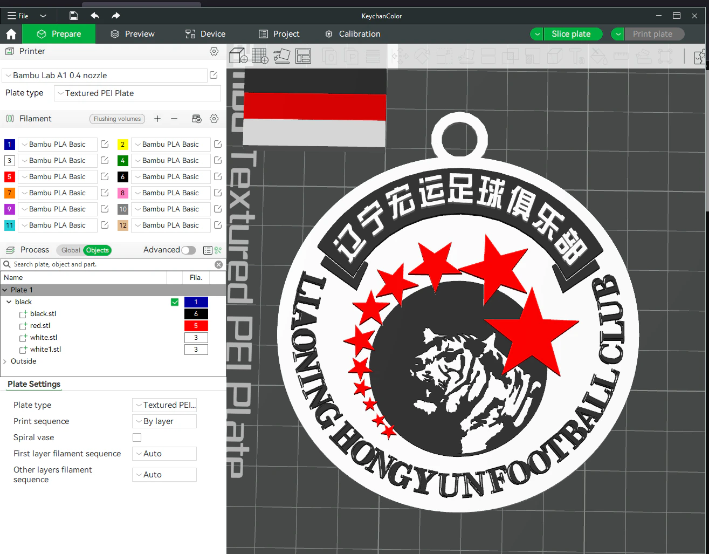Viewport: 709px width, 554px height.
Task: Change filament cell for black.stl
Action: 196,314
